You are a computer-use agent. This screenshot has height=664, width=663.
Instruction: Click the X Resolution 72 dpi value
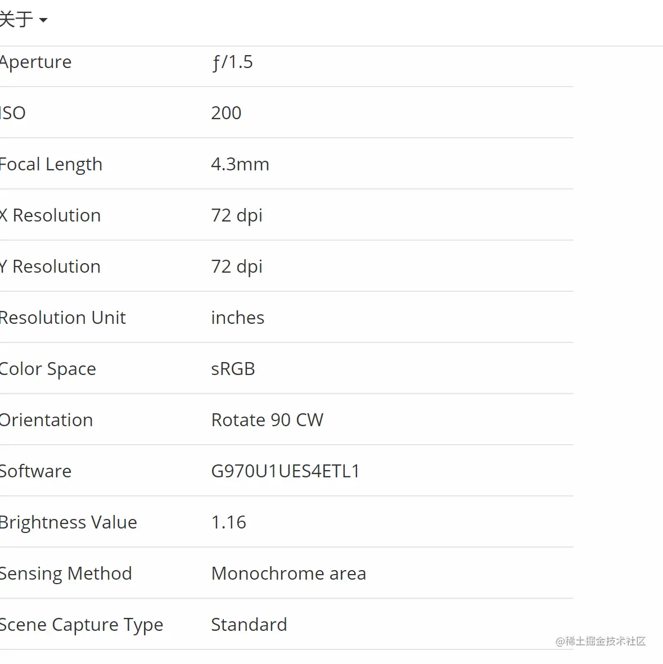click(x=237, y=215)
